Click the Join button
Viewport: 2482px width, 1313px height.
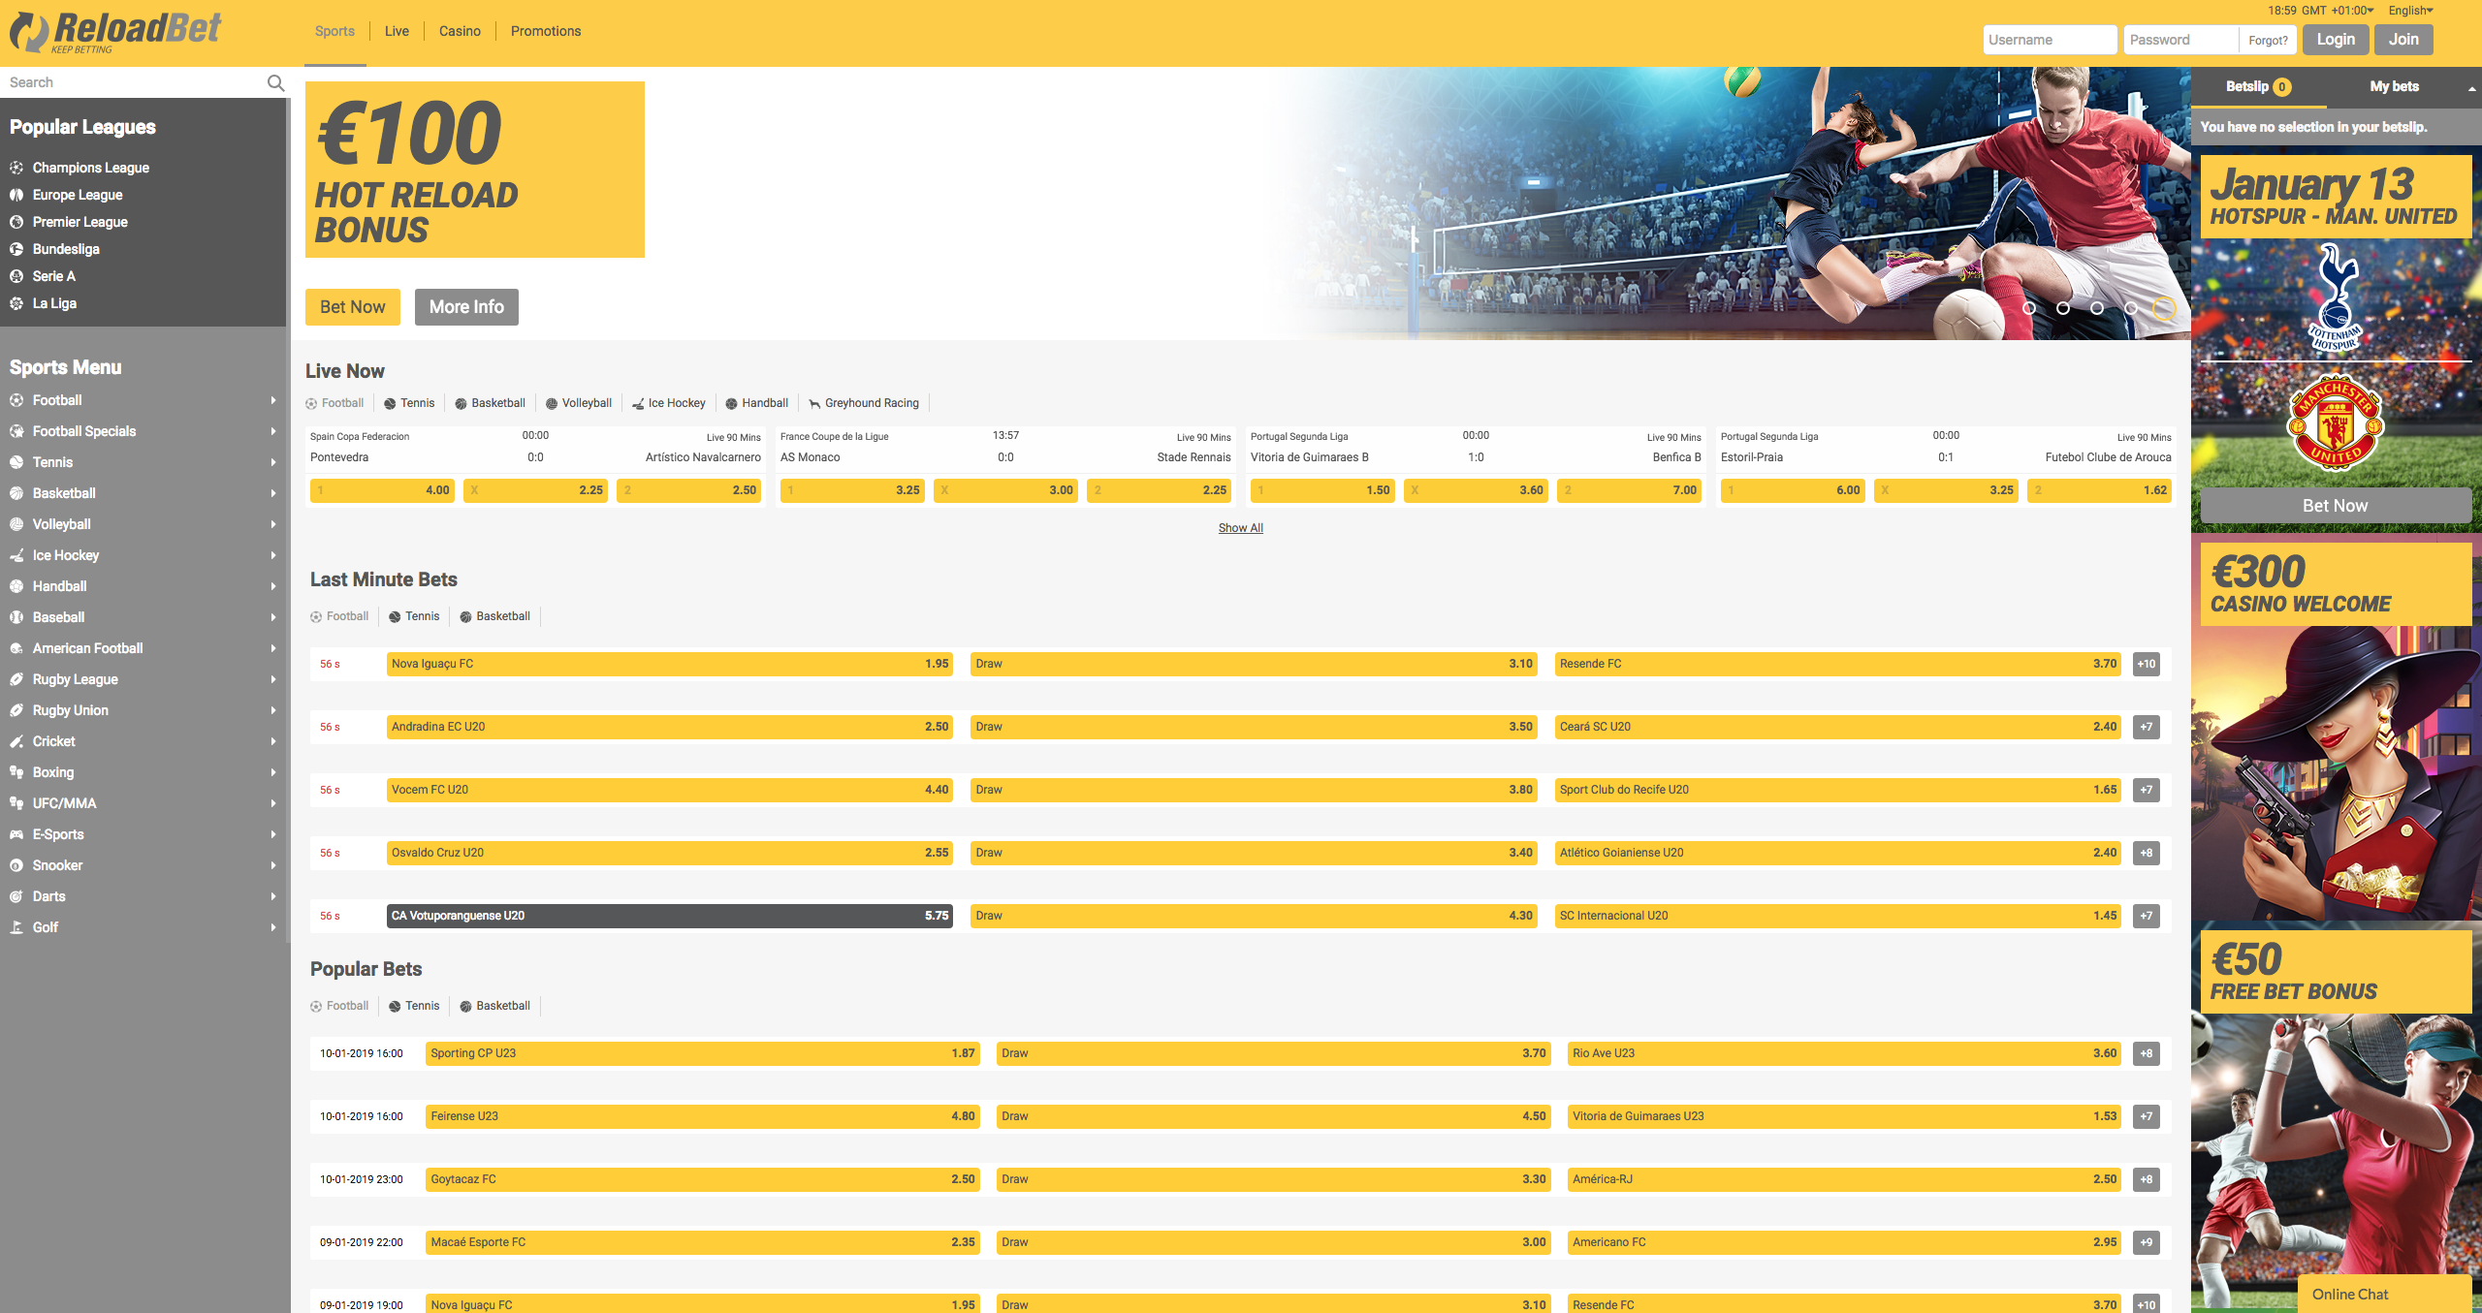pyautogui.click(x=2403, y=40)
